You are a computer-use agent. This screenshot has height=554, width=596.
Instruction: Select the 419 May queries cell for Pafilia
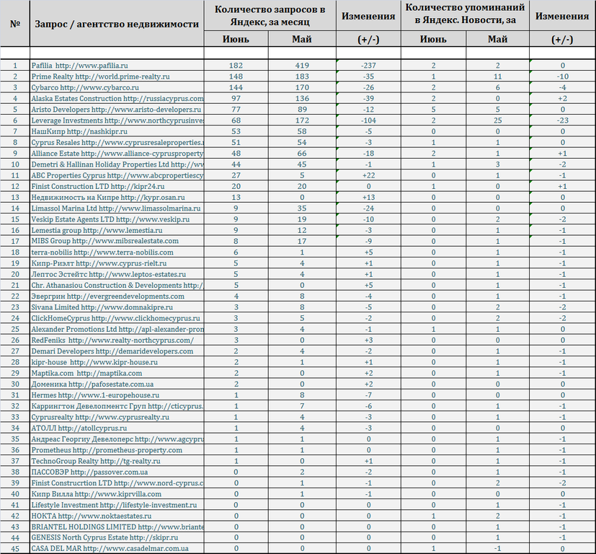pyautogui.click(x=302, y=66)
